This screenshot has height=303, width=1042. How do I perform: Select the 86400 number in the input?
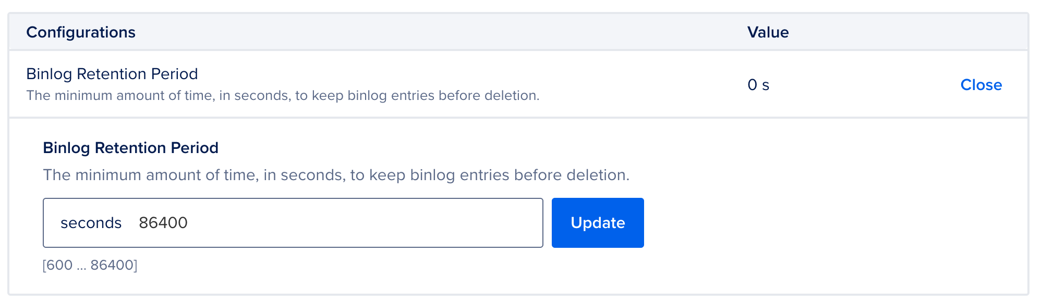163,222
